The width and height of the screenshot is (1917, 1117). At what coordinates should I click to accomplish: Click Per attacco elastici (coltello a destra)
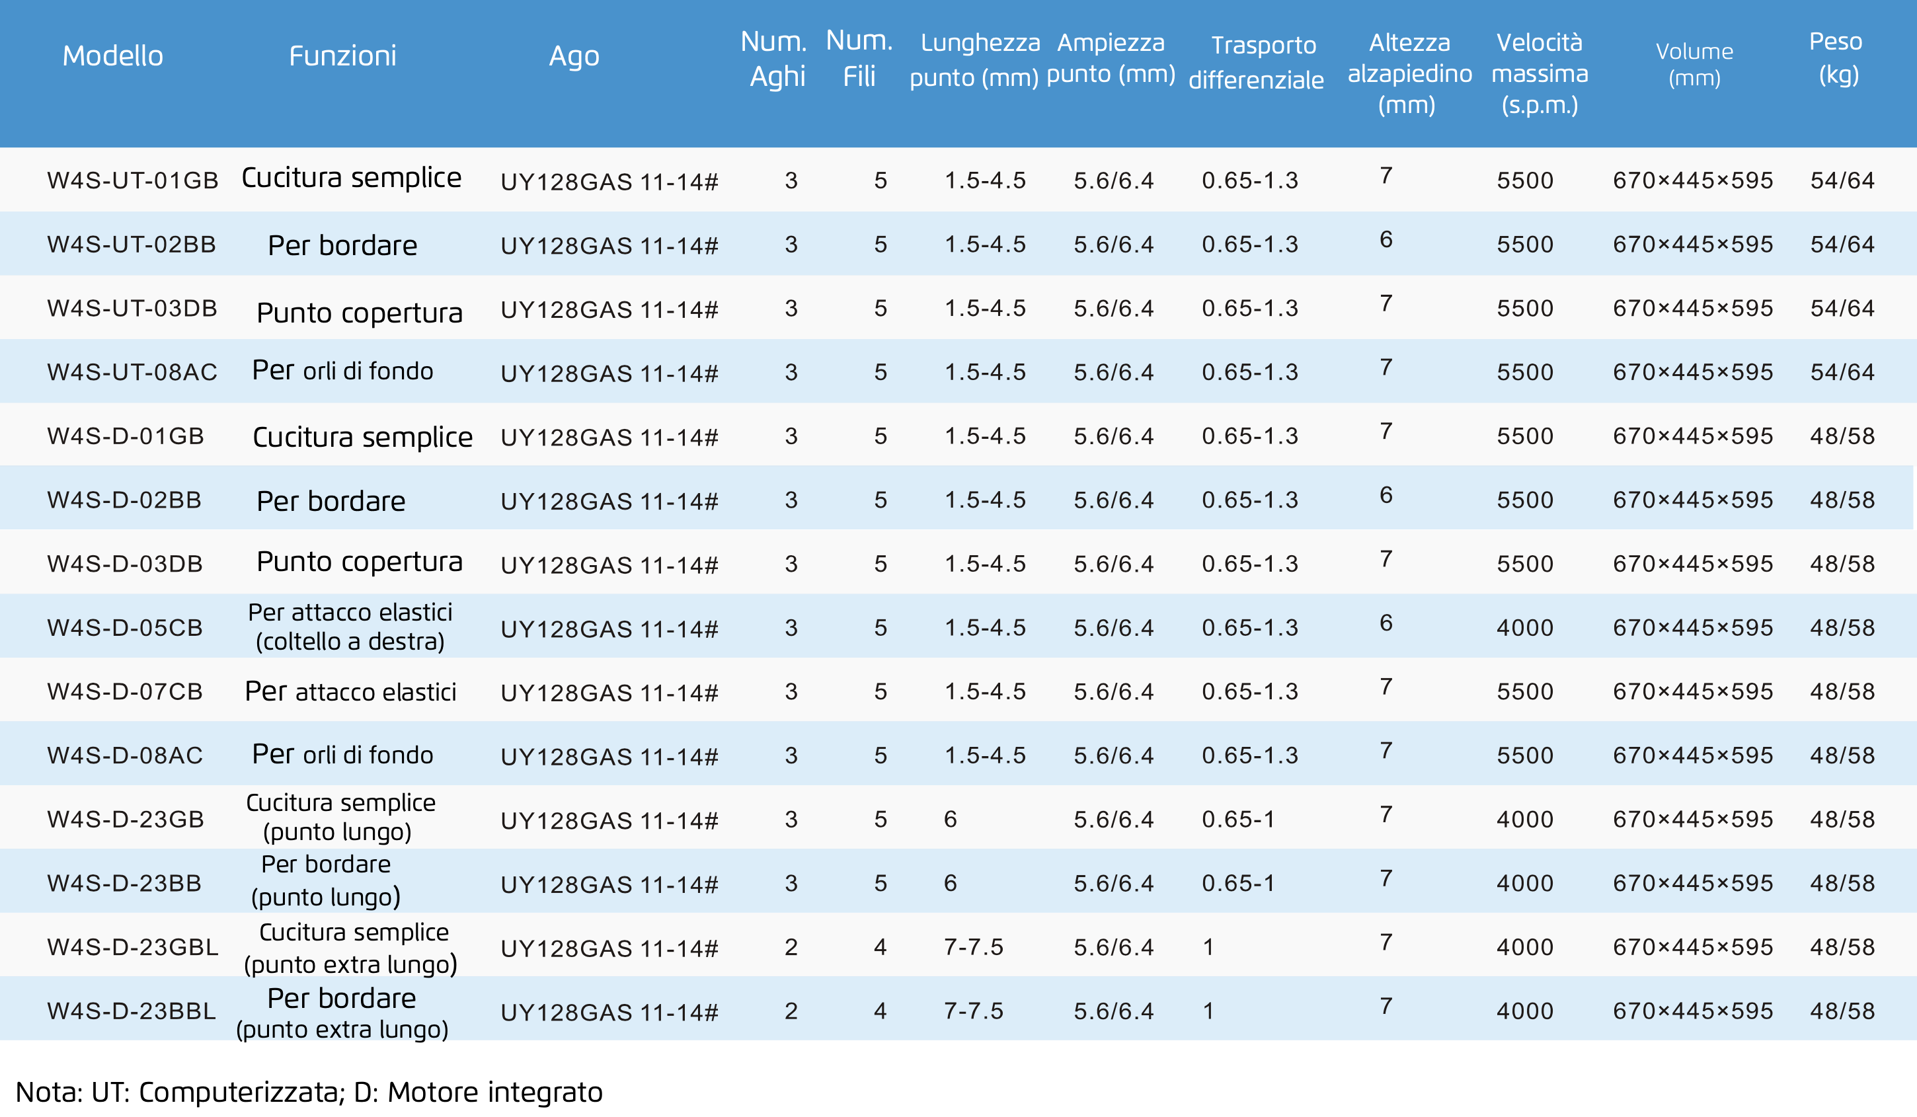click(350, 627)
